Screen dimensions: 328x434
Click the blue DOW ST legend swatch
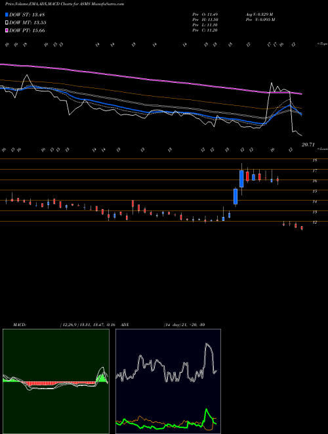click(7, 14)
